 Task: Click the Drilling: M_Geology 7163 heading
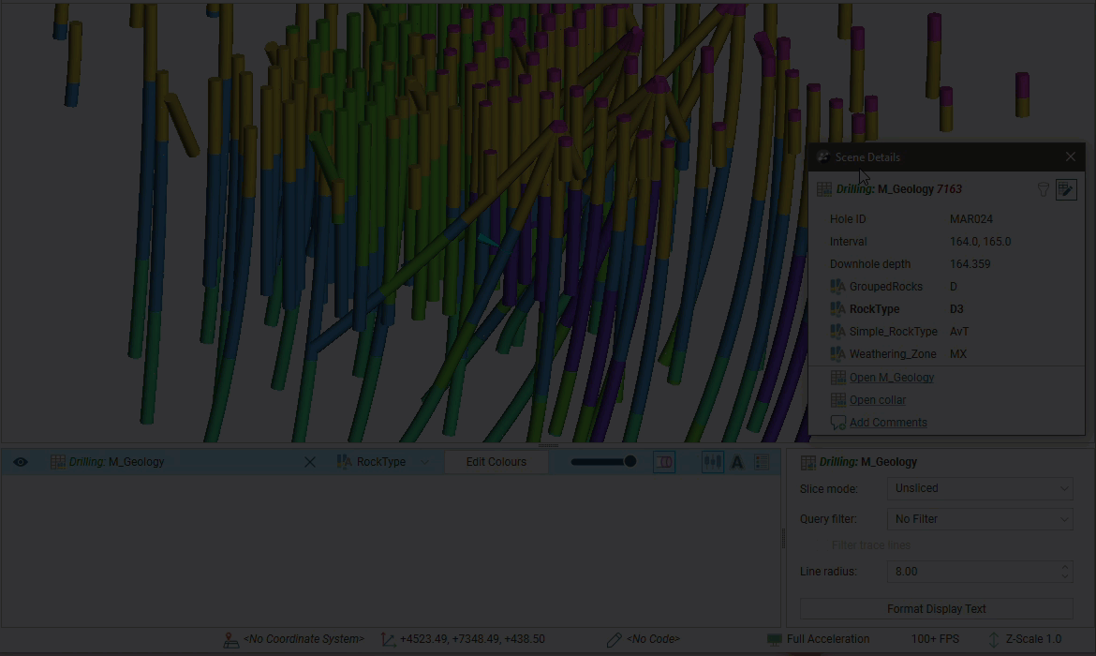point(899,189)
